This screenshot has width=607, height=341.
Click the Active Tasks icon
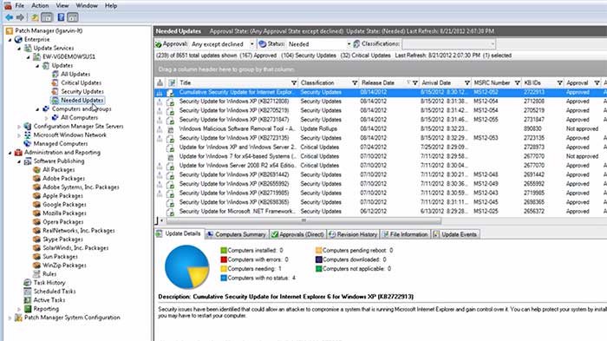pyautogui.click(x=28, y=300)
